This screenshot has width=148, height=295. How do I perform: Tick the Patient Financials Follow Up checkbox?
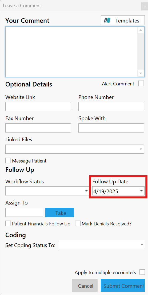pyautogui.click(x=8, y=224)
